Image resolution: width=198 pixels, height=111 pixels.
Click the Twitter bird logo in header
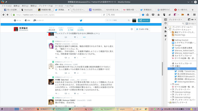pos(81,21)
